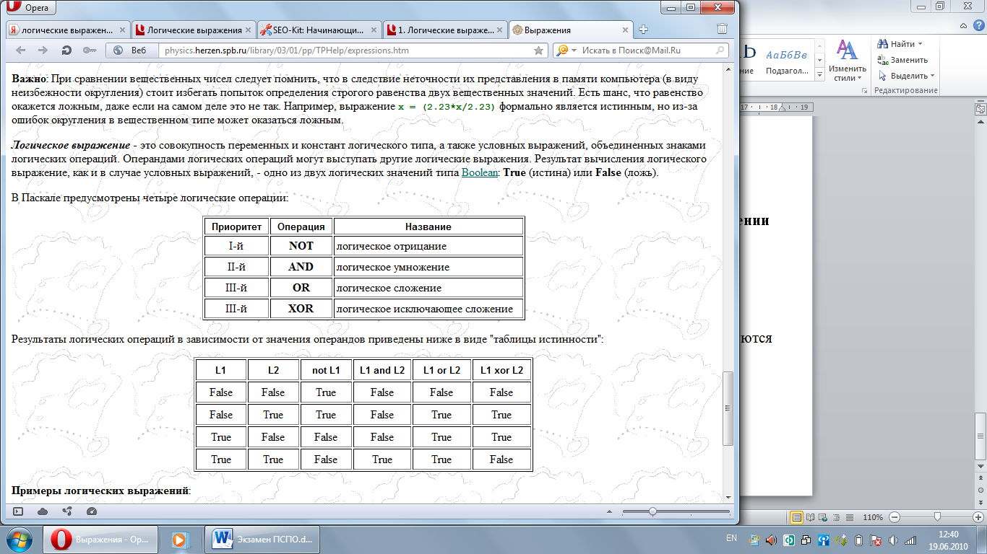Click the network signal tray icon

click(910, 540)
